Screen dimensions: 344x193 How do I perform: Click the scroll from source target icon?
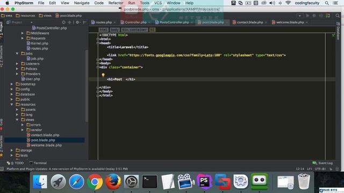point(63,23)
